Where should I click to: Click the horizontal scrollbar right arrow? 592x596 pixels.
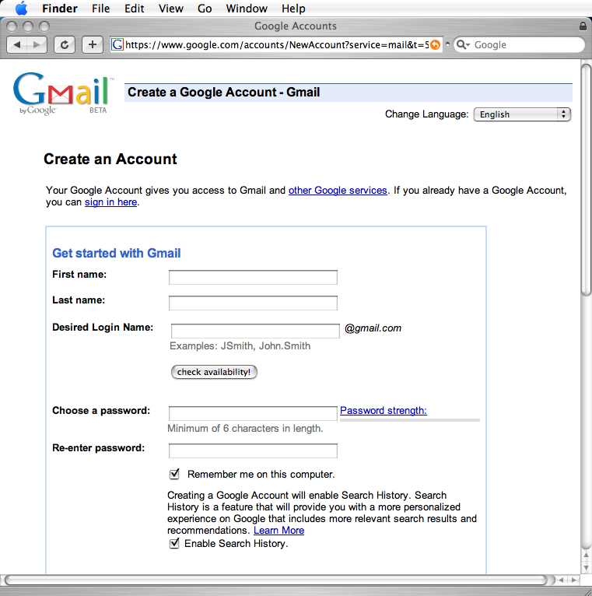[x=574, y=580]
